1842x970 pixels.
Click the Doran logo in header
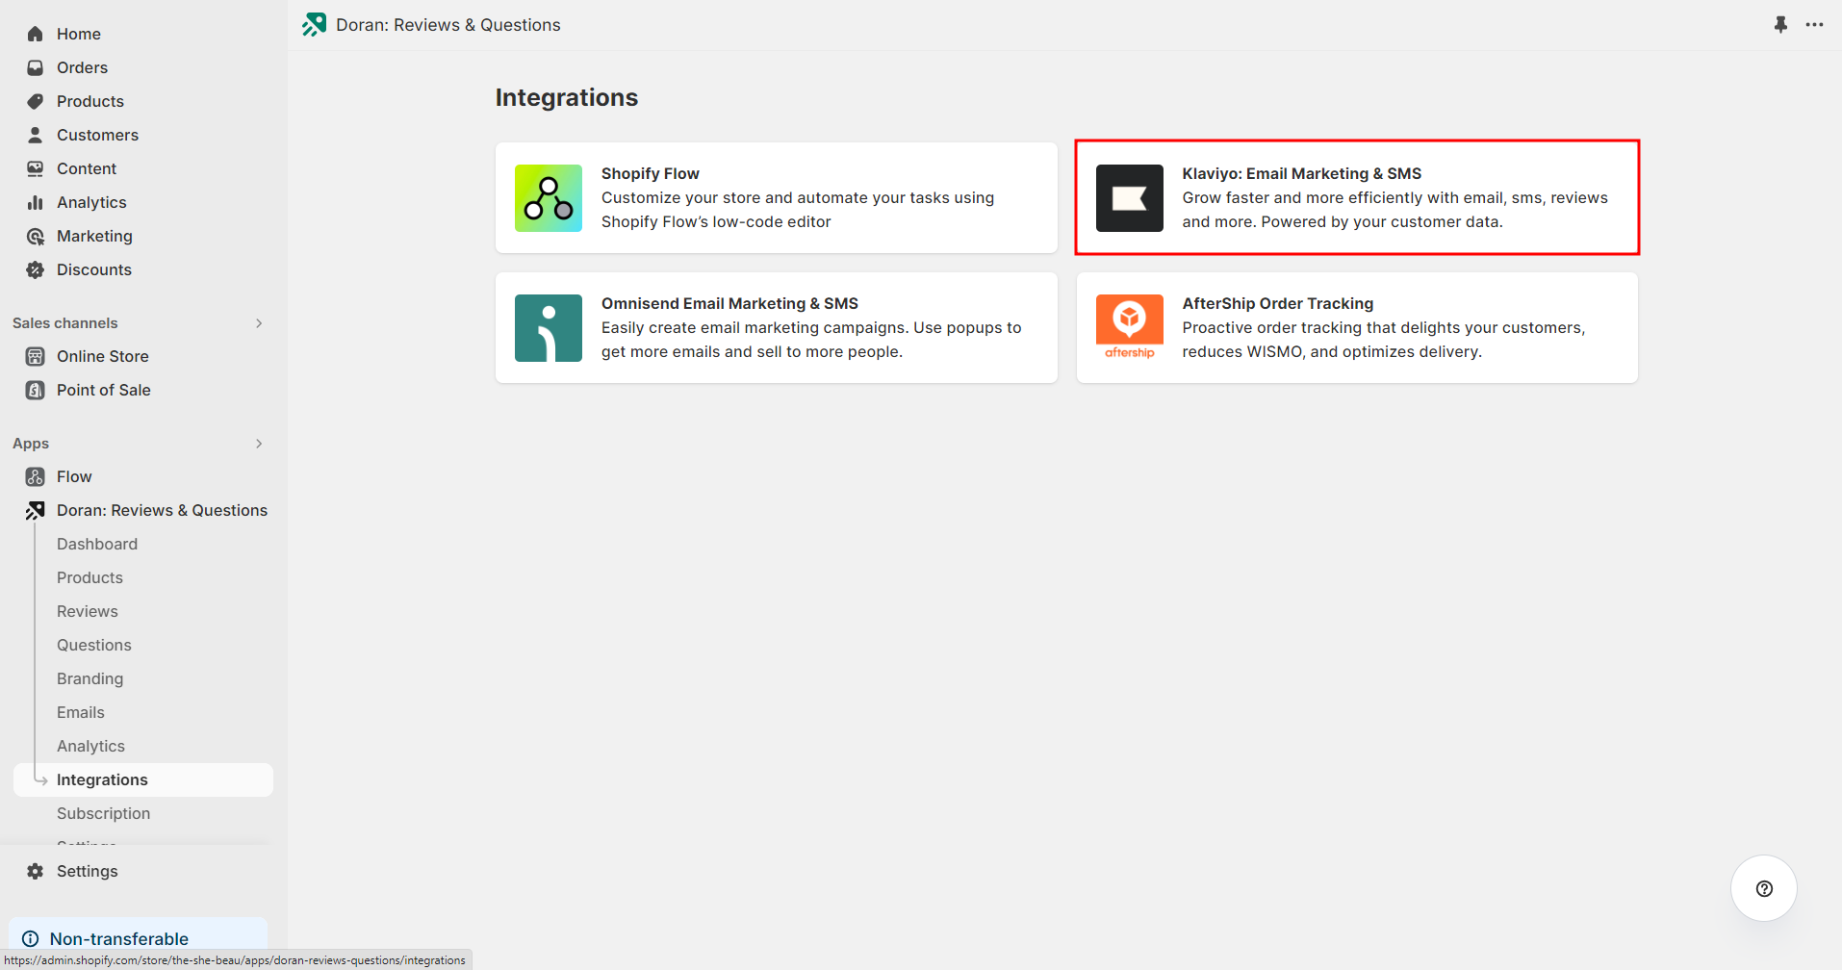click(x=315, y=25)
